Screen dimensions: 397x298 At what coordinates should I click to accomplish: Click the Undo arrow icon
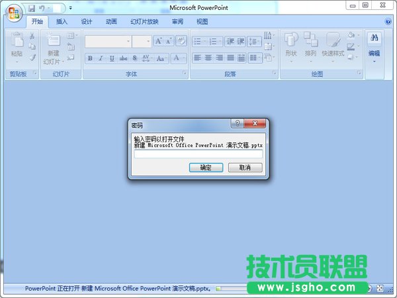41,8
